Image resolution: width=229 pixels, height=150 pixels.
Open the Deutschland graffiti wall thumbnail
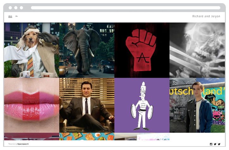(x=197, y=105)
